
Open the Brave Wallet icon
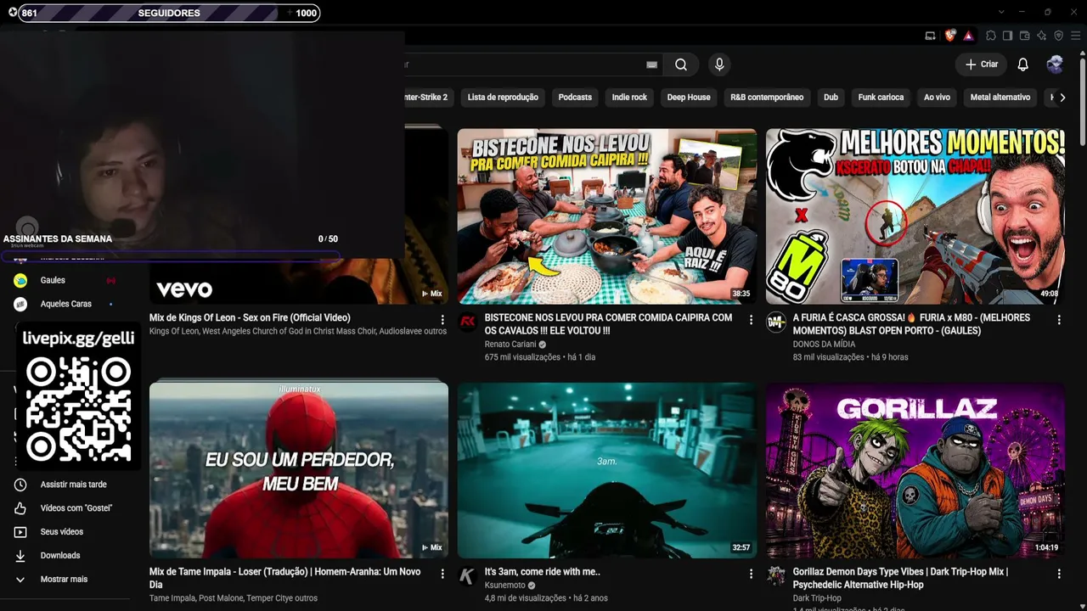coord(1024,36)
